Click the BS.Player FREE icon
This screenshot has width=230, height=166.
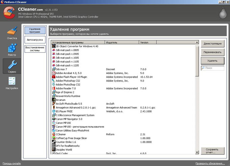pos(54,111)
